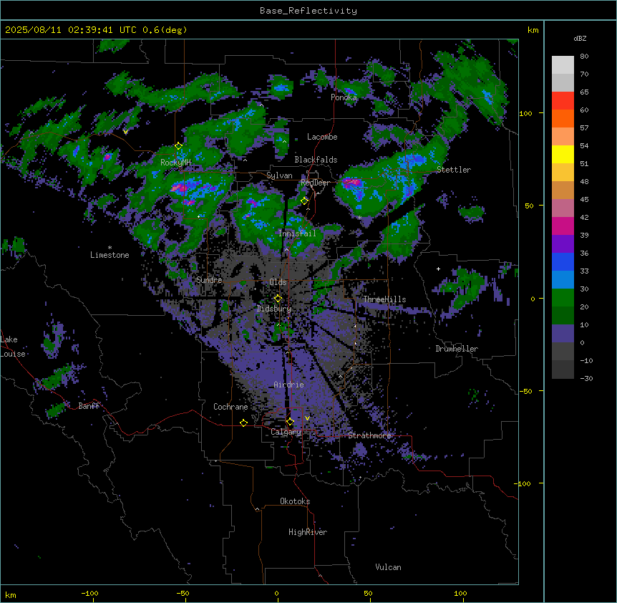
Task: Click the Blackfalds city label
Action: 316,160
